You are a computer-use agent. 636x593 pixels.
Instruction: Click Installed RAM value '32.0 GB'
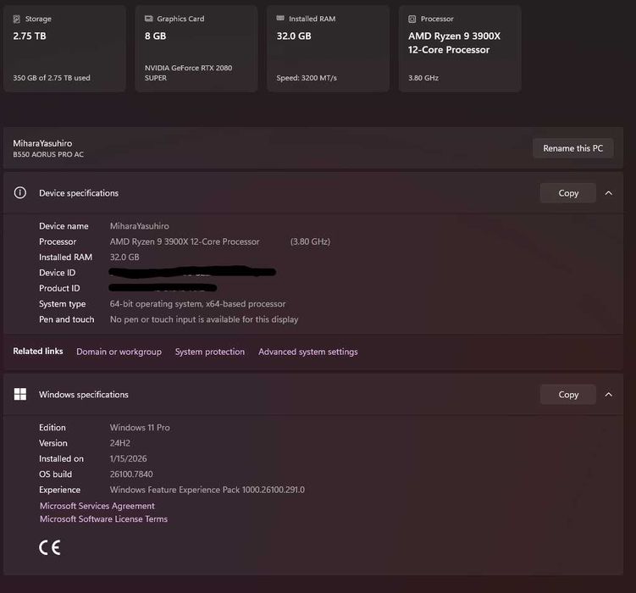[124, 258]
